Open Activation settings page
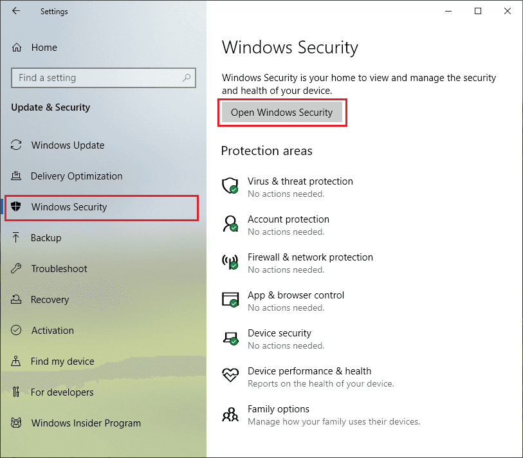523x458 pixels. pyautogui.click(x=52, y=330)
